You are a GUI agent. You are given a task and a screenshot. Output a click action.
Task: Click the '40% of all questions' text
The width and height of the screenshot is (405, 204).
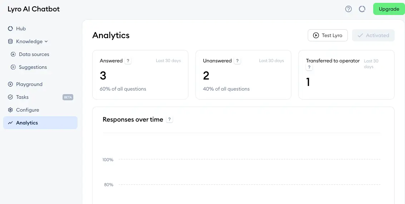(x=226, y=89)
